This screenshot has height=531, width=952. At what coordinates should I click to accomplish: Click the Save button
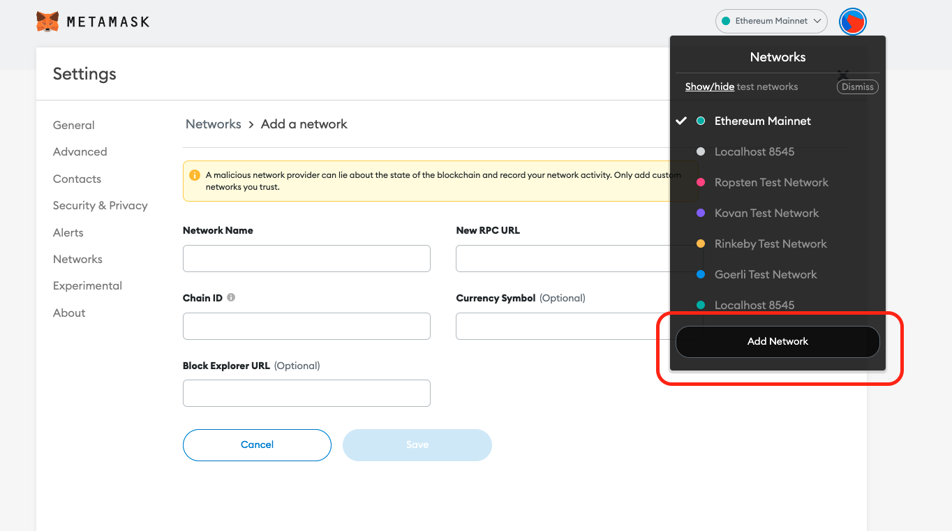click(x=417, y=445)
